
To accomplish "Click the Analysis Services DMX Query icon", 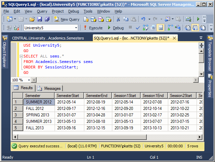I will 101,19.
